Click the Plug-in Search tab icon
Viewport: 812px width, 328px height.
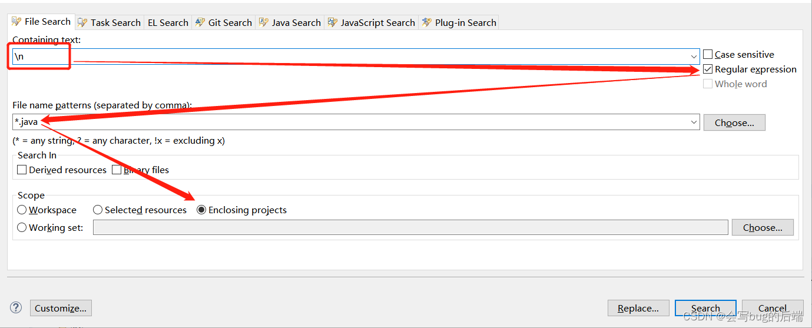click(427, 22)
